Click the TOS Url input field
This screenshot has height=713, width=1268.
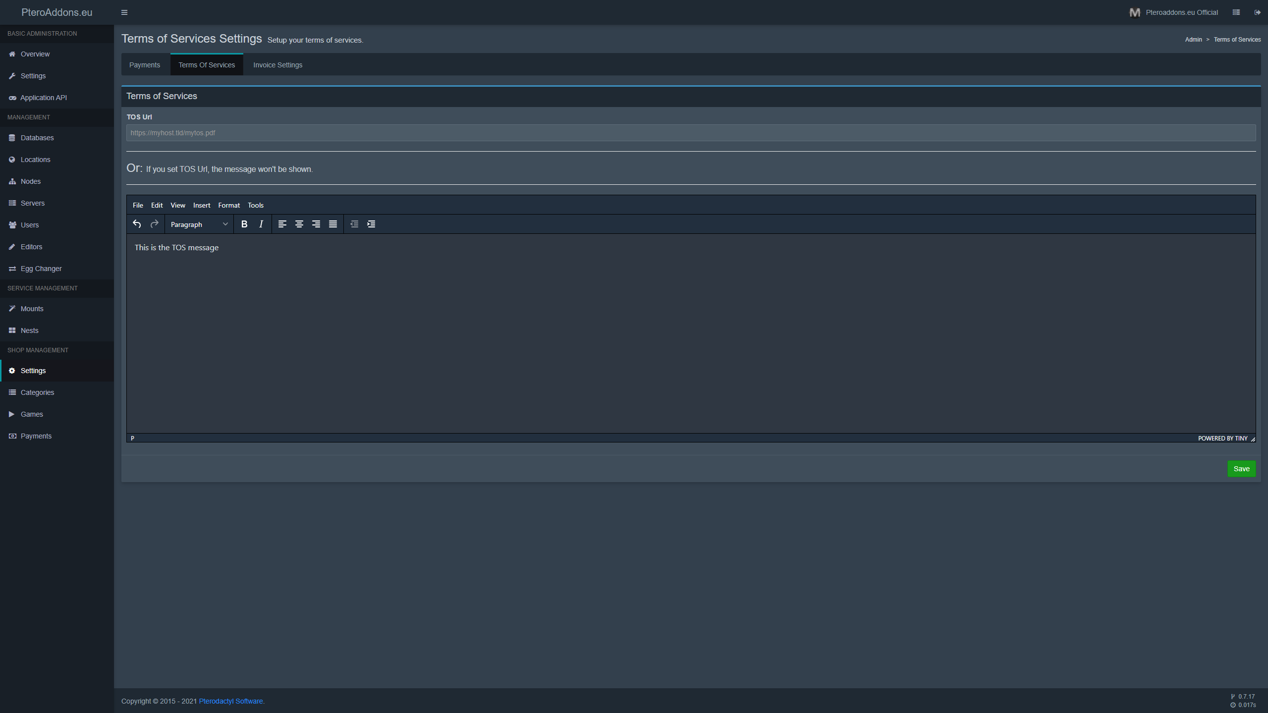(691, 133)
